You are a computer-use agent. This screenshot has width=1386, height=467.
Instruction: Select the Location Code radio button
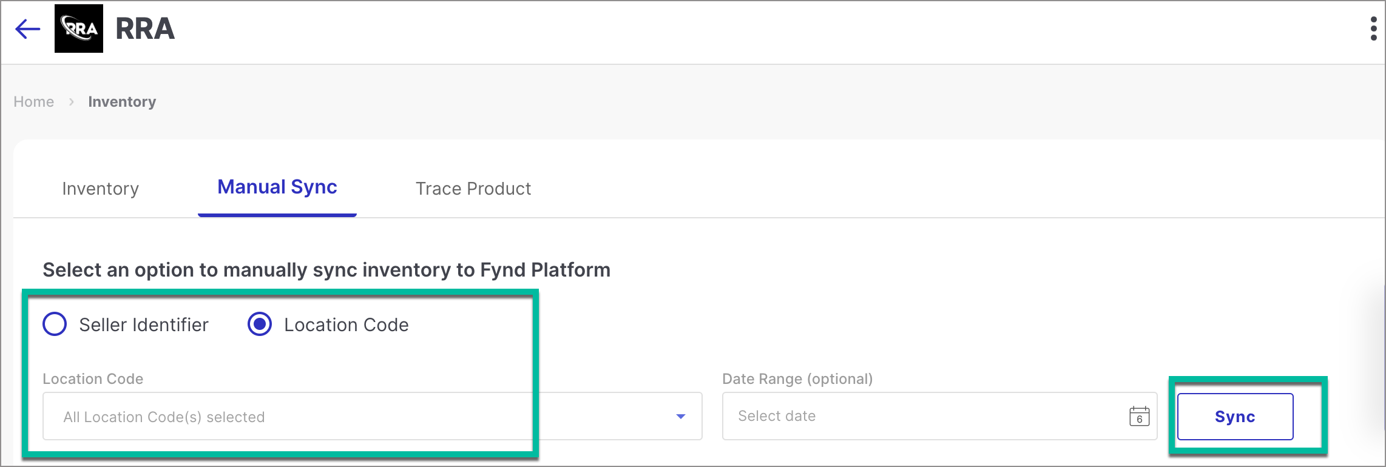260,324
